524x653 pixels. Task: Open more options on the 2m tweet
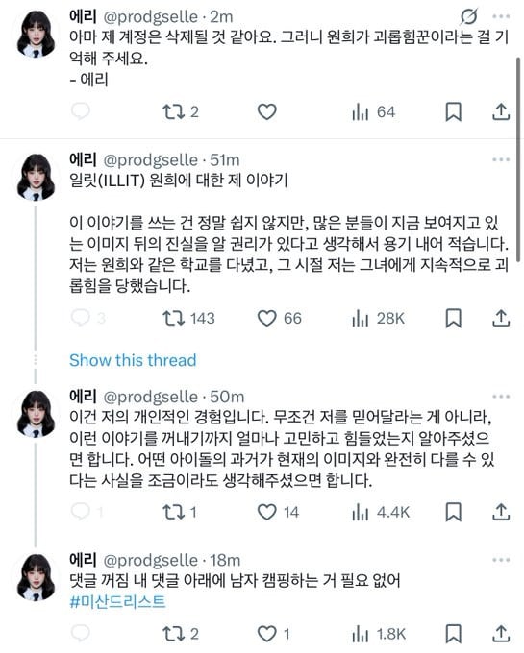coord(501,16)
